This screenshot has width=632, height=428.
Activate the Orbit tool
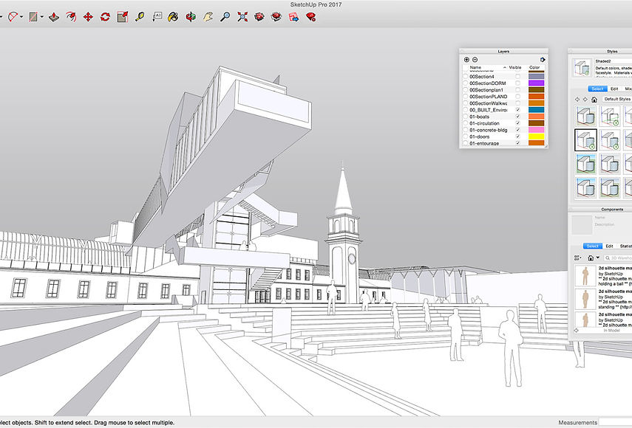click(x=191, y=17)
